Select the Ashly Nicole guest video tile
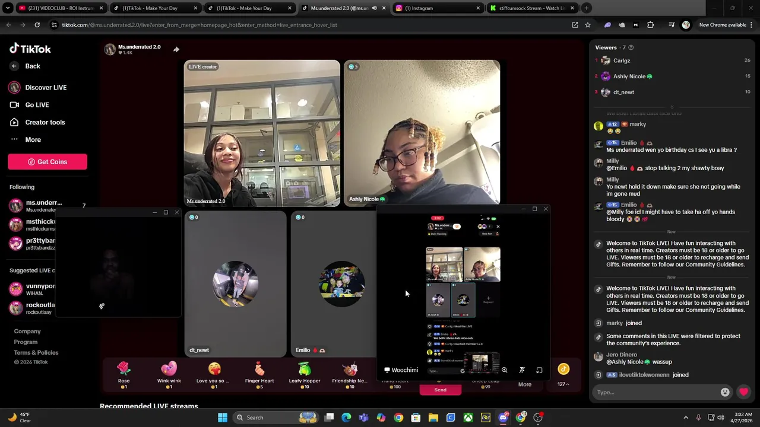This screenshot has width=760, height=427. point(422,133)
